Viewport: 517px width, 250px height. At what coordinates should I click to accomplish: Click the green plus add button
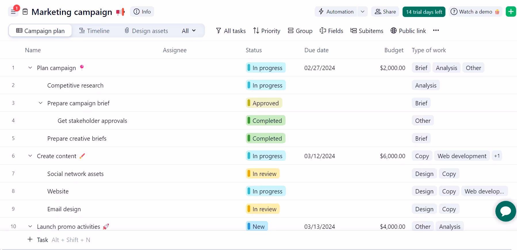[511, 12]
